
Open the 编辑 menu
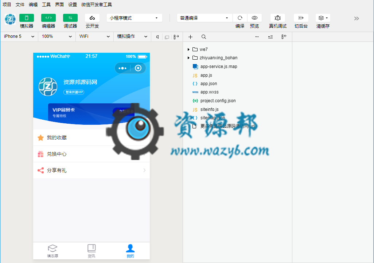(x=33, y=4)
